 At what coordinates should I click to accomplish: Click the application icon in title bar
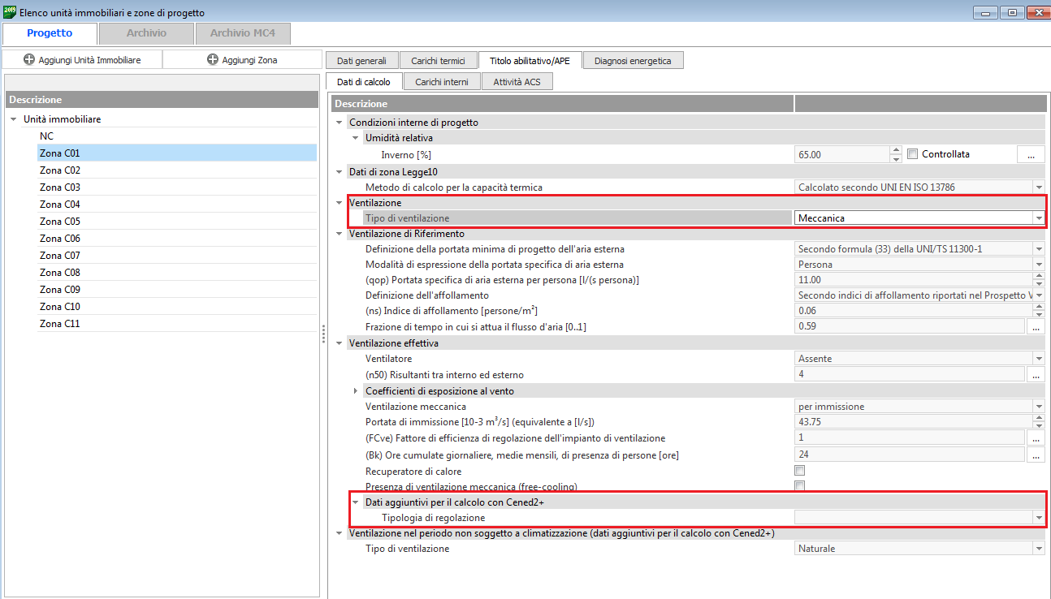10,12
